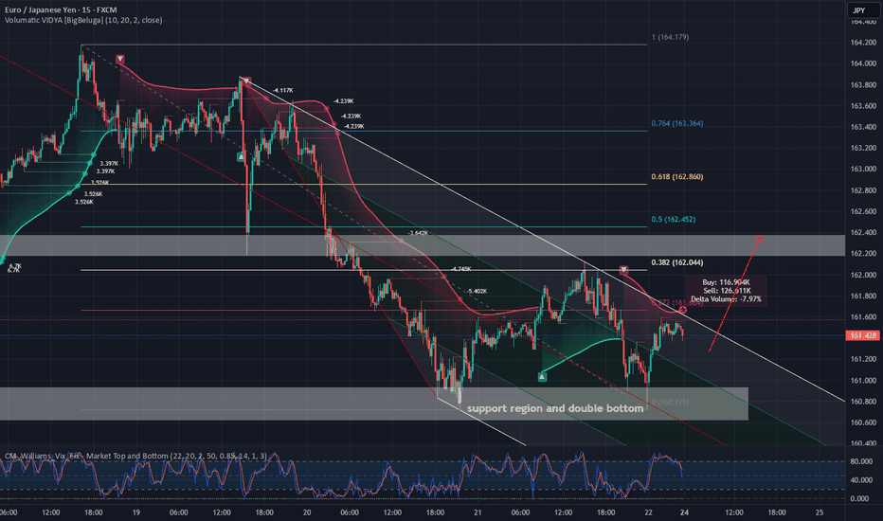Click date label 21 on the time axis
883x521 pixels.
coord(478,512)
